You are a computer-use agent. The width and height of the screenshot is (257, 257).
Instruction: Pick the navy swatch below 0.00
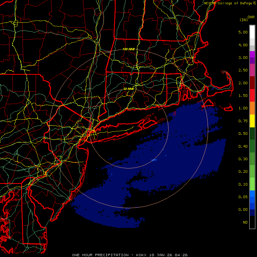(x=252, y=212)
